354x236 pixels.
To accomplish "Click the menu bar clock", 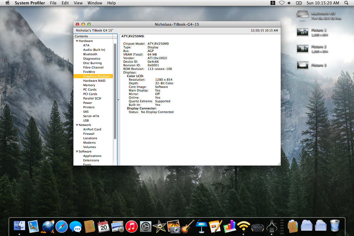I will click(x=323, y=3).
